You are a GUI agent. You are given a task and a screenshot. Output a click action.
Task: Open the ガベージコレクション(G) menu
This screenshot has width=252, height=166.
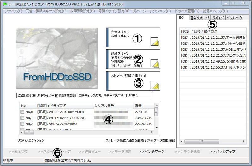pos(152,11)
